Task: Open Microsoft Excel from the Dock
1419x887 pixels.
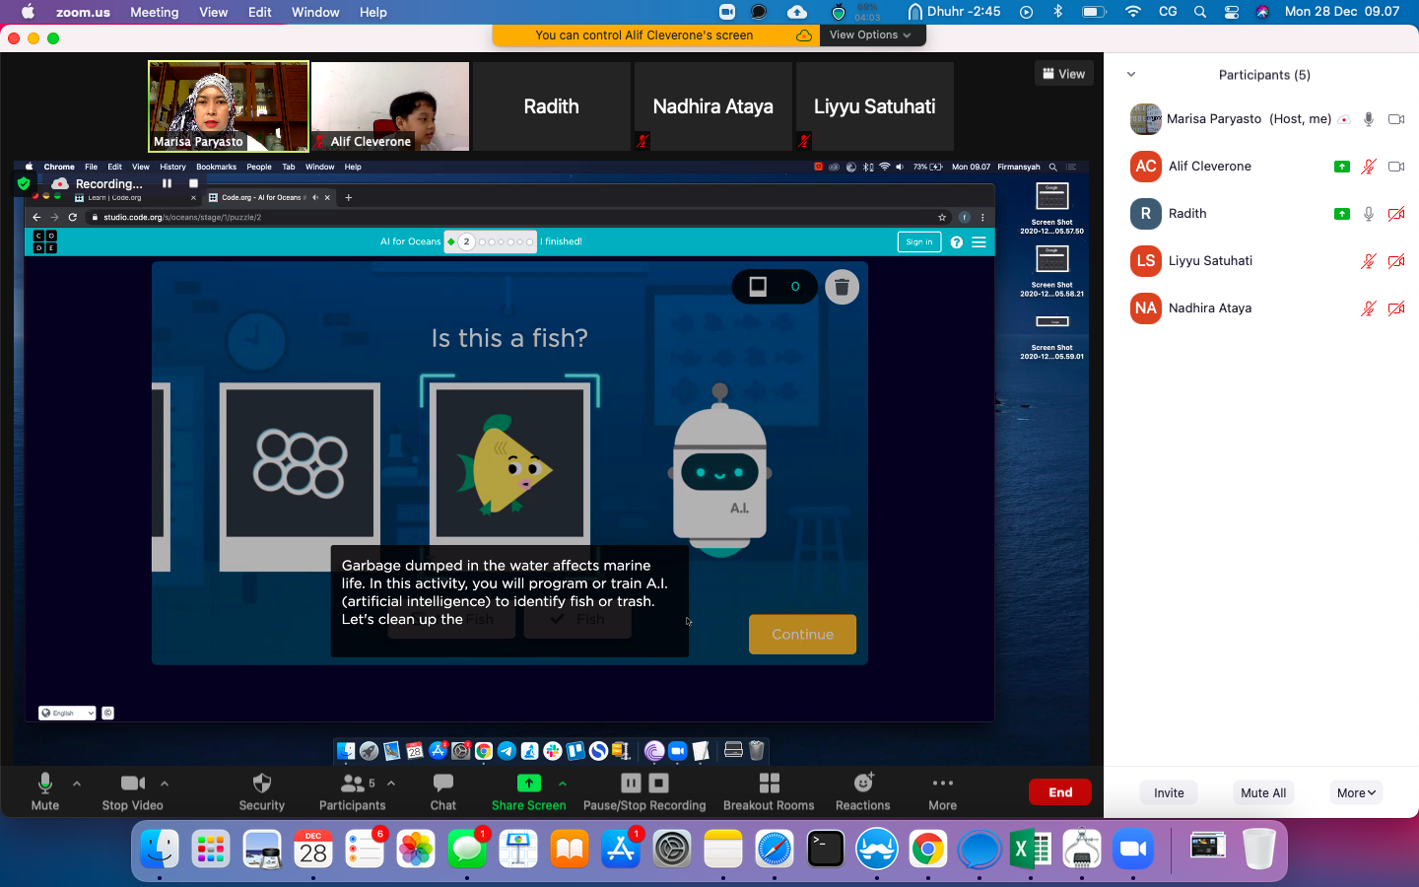Action: click(1031, 850)
